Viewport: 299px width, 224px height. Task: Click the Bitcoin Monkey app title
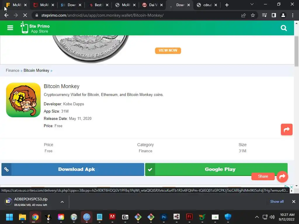point(62,86)
